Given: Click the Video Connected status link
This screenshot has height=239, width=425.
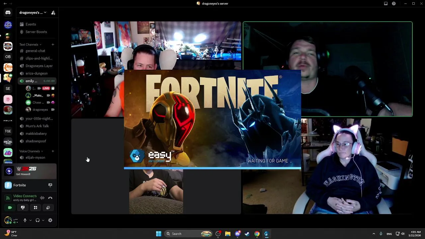Looking at the screenshot, I should (x=25, y=196).
